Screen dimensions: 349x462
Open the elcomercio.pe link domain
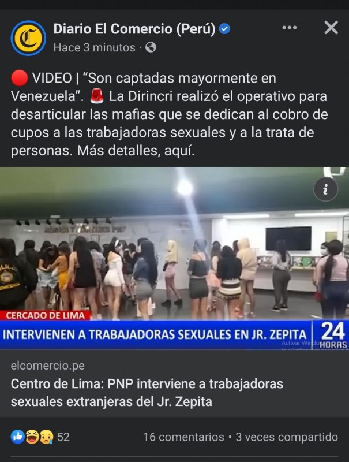(x=48, y=366)
